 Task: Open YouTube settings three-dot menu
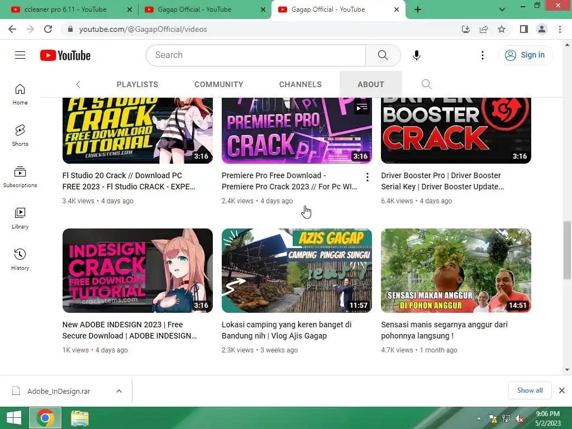(x=482, y=55)
